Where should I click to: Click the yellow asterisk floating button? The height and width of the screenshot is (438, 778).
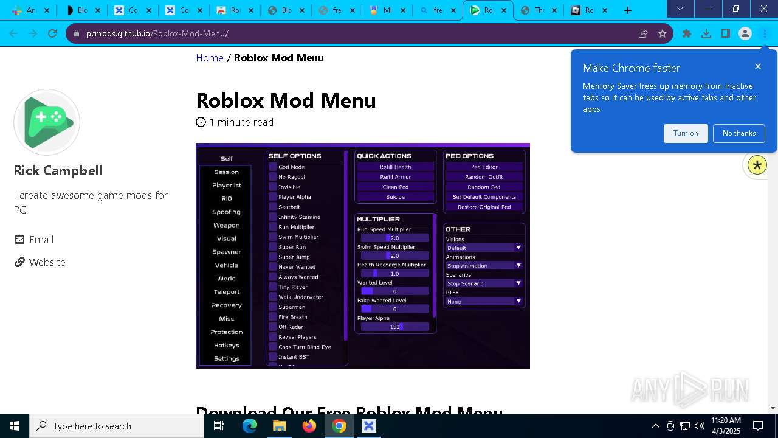(757, 165)
